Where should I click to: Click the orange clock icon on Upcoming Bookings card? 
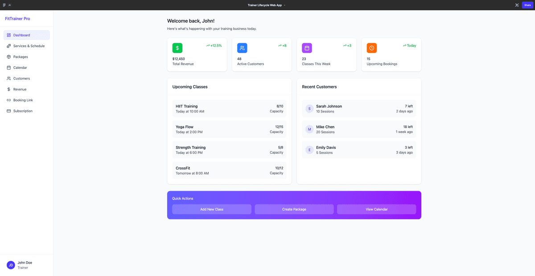coord(371,48)
